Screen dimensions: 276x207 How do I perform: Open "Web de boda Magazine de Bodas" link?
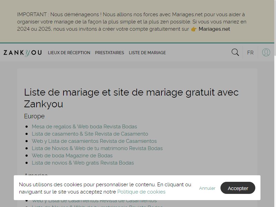click(x=72, y=156)
